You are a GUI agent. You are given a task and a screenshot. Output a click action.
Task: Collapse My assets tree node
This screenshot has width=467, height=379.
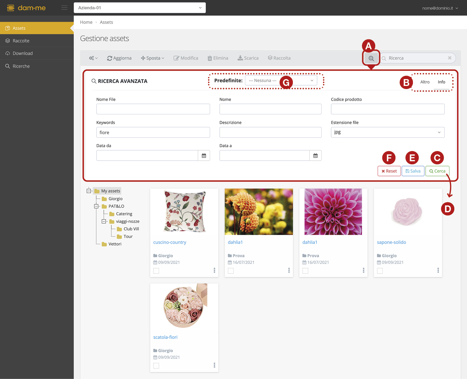click(89, 191)
